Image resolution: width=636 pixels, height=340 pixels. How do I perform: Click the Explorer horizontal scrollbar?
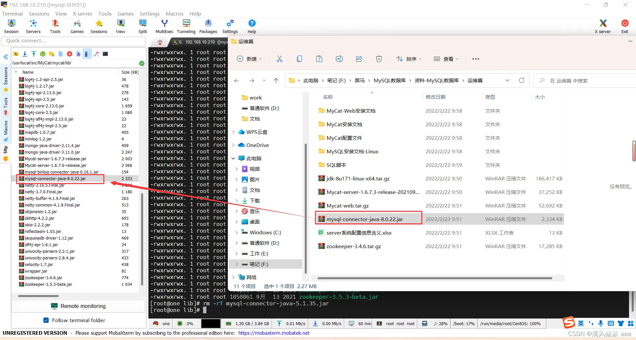click(x=435, y=278)
